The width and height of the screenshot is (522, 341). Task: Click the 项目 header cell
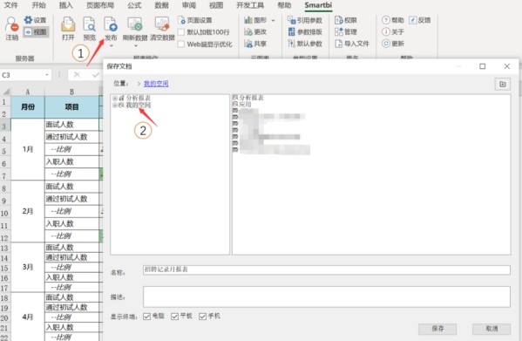(71, 107)
